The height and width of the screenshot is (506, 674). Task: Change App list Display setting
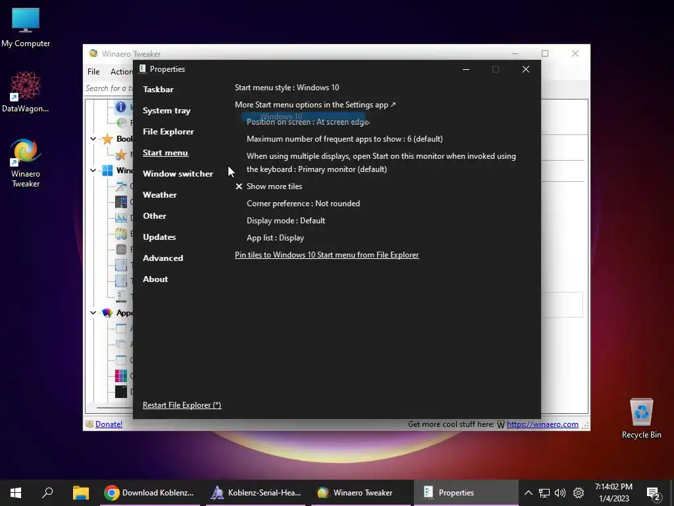point(275,238)
